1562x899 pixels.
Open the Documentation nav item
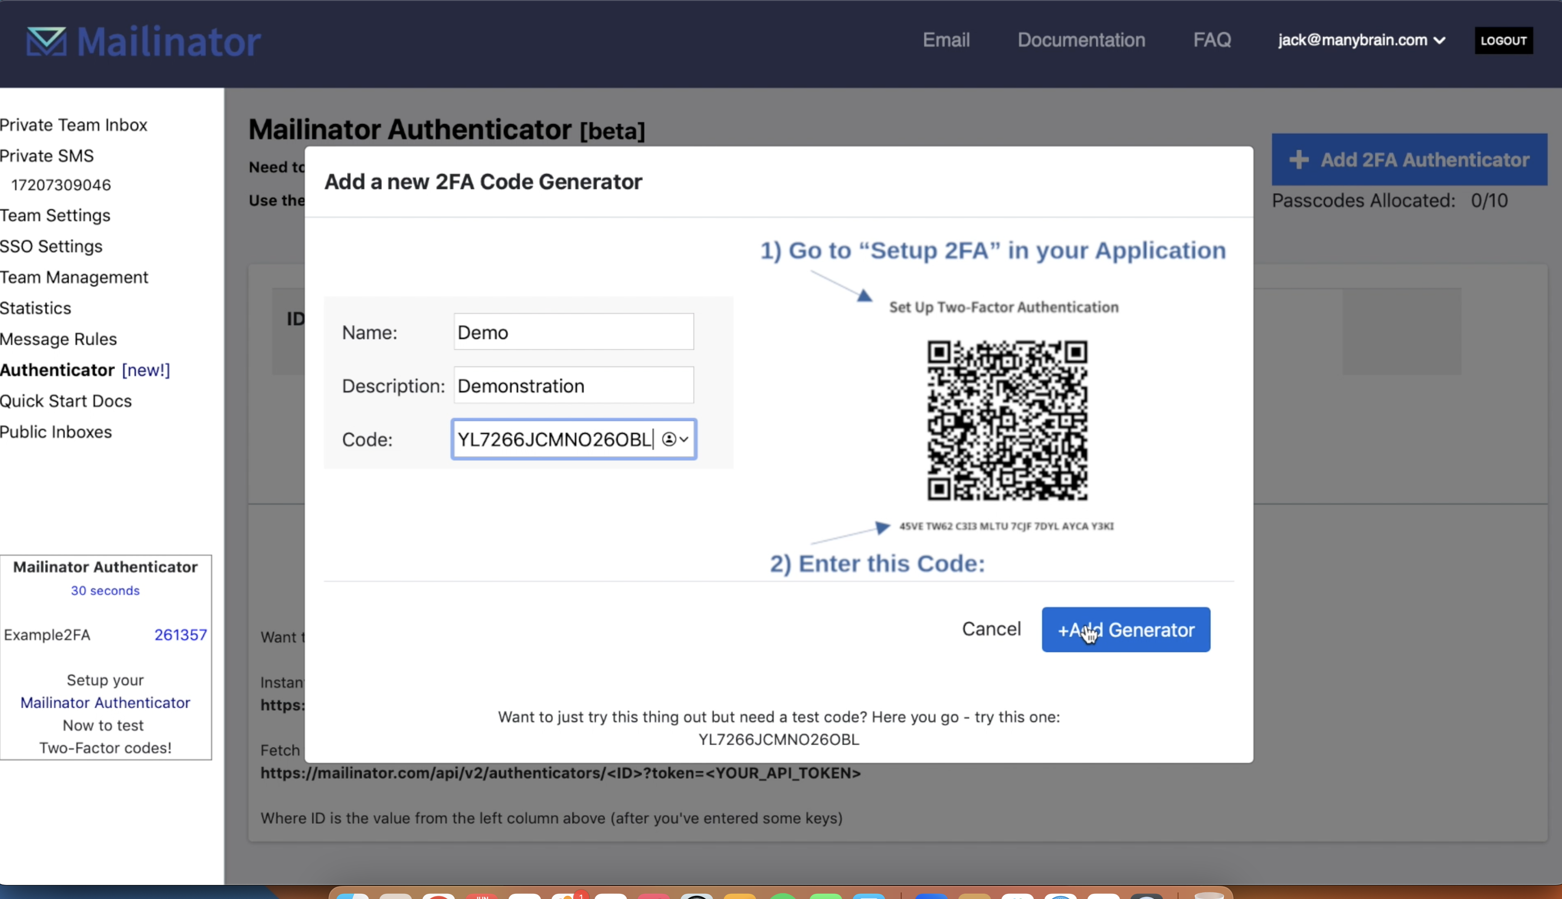point(1081,40)
